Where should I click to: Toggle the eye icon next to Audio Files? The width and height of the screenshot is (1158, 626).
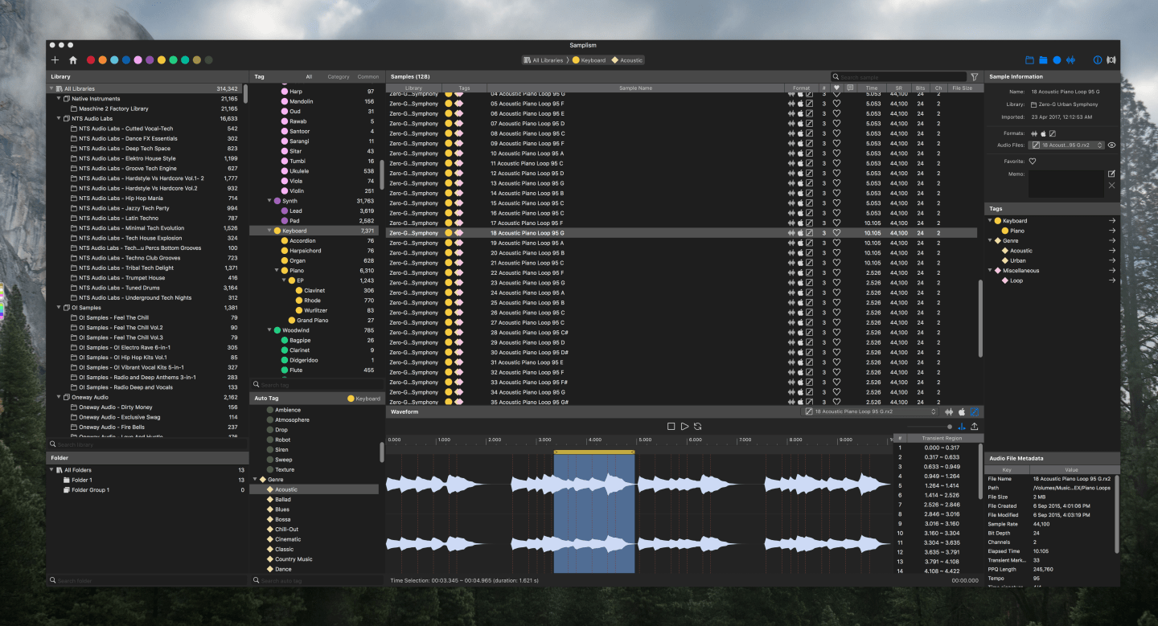coord(1111,145)
